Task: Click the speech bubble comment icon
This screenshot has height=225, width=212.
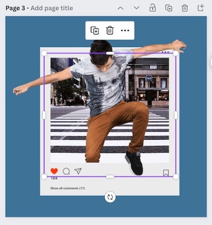Action: 66,171
